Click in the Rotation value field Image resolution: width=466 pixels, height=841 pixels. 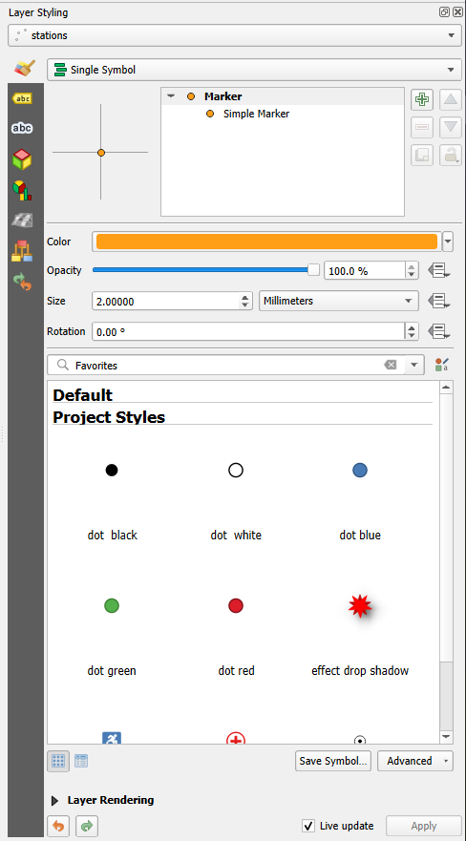[249, 331]
